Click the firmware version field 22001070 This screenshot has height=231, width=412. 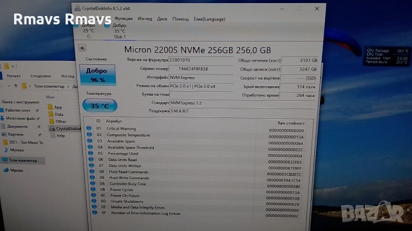pyautogui.click(x=201, y=60)
